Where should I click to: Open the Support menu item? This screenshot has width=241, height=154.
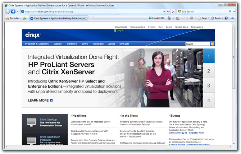(58, 44)
